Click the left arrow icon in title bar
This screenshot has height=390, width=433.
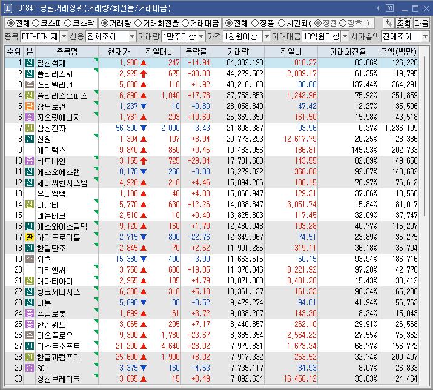tap(378, 8)
